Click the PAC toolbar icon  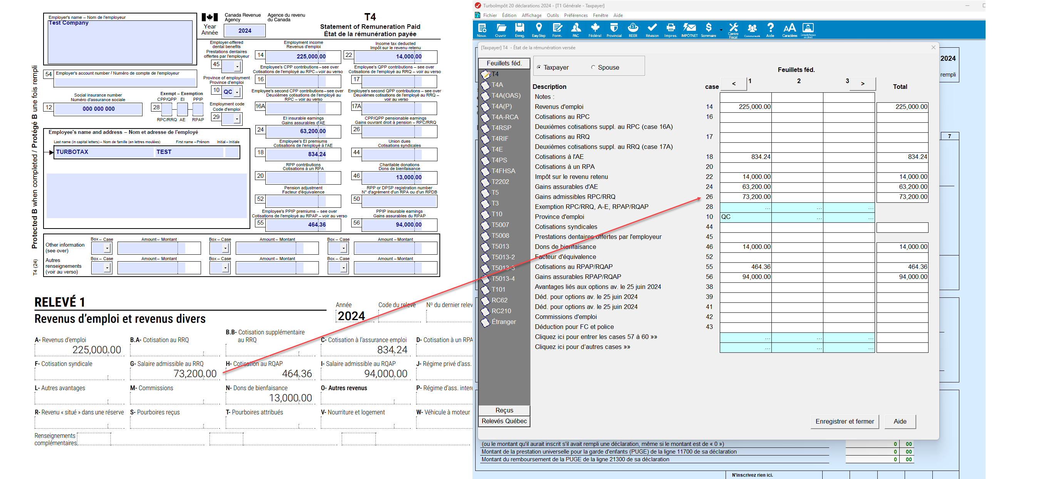576,29
